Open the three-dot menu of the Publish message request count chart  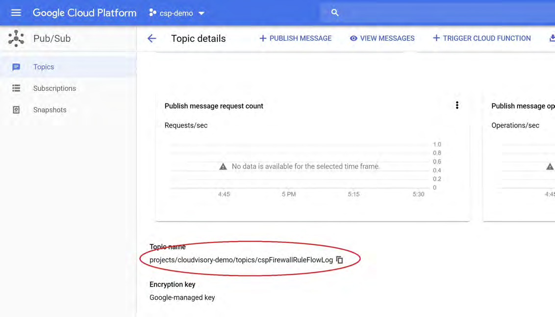(457, 105)
